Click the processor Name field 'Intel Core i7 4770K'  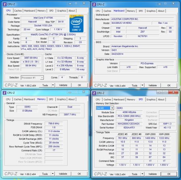[43, 18]
